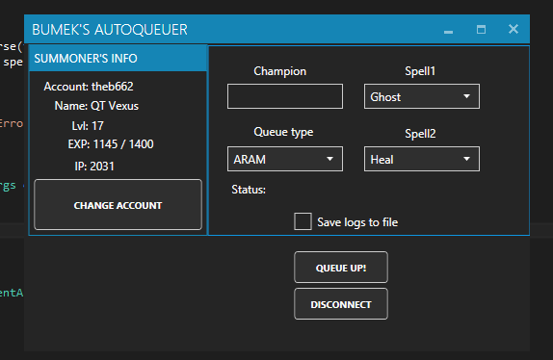Maximize the Bumek's Autoqueuer window
This screenshot has height=360, width=553.
click(x=481, y=29)
